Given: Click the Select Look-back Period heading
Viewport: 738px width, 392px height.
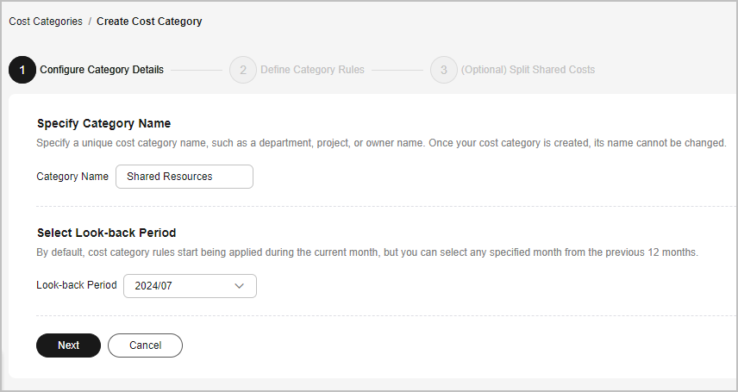Looking at the screenshot, I should click(107, 233).
